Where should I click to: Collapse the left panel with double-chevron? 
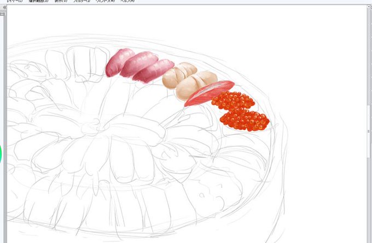[x=4, y=7]
